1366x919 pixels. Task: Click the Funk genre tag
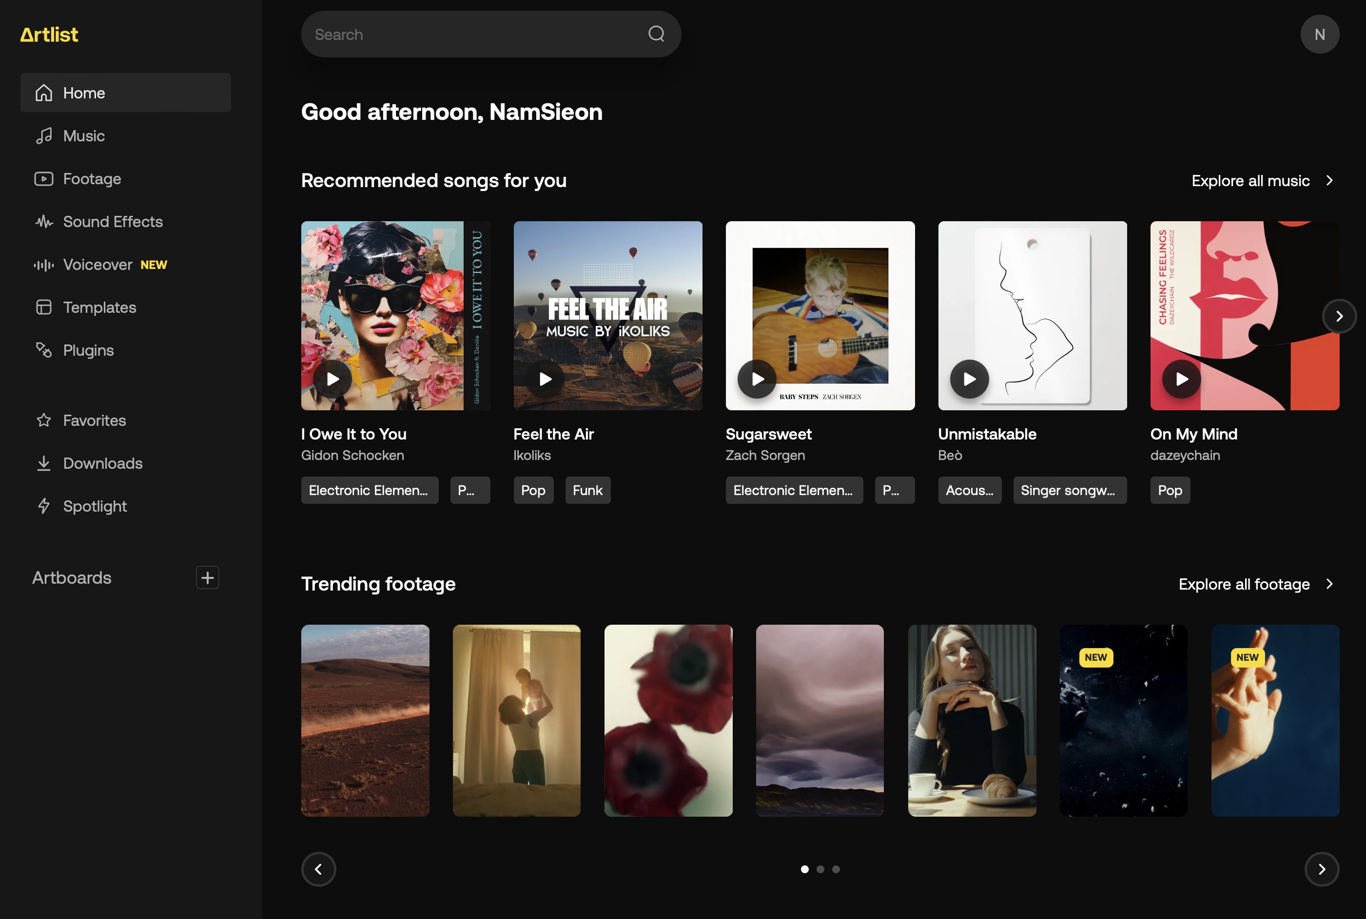click(587, 490)
